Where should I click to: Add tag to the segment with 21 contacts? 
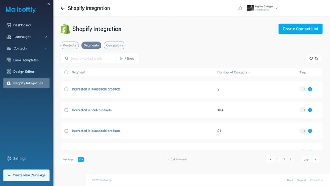(310, 131)
